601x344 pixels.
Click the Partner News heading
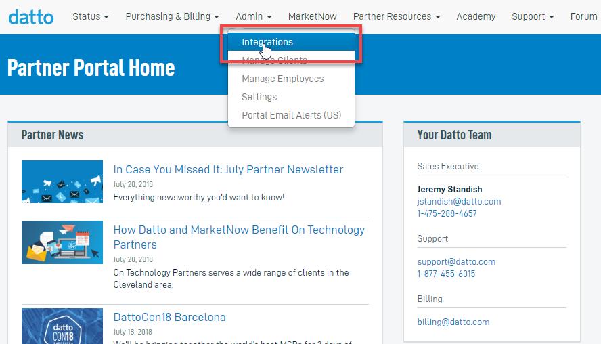(52, 135)
